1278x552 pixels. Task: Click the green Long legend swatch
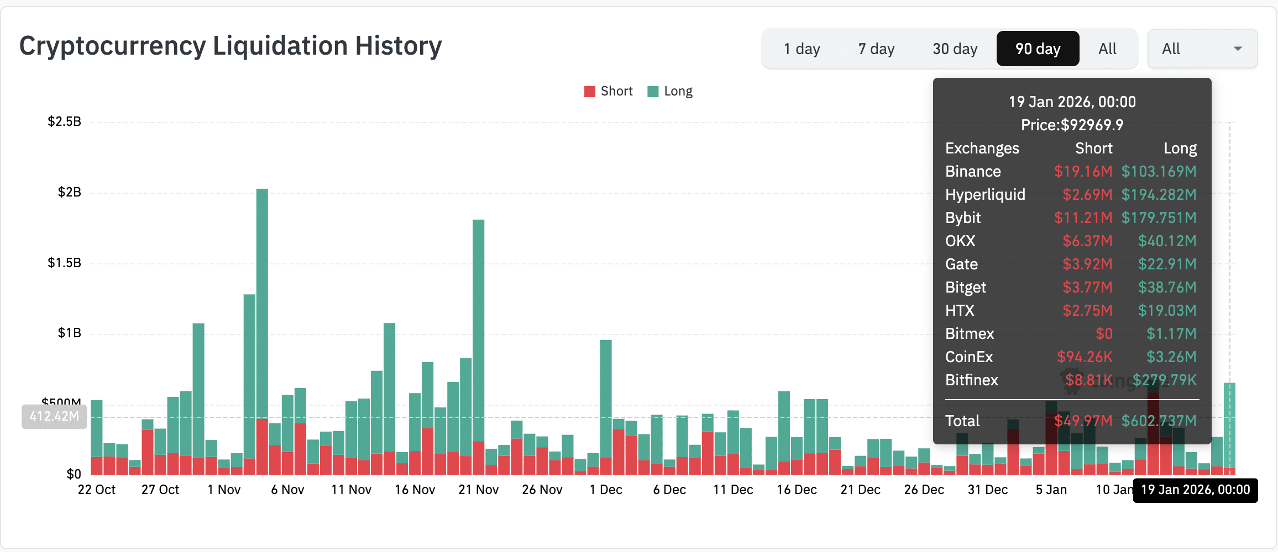pos(653,92)
